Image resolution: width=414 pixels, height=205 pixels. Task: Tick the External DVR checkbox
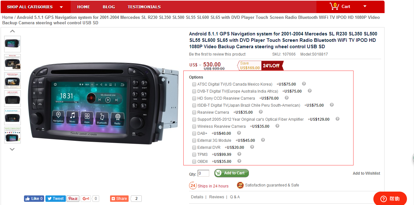coord(194,148)
